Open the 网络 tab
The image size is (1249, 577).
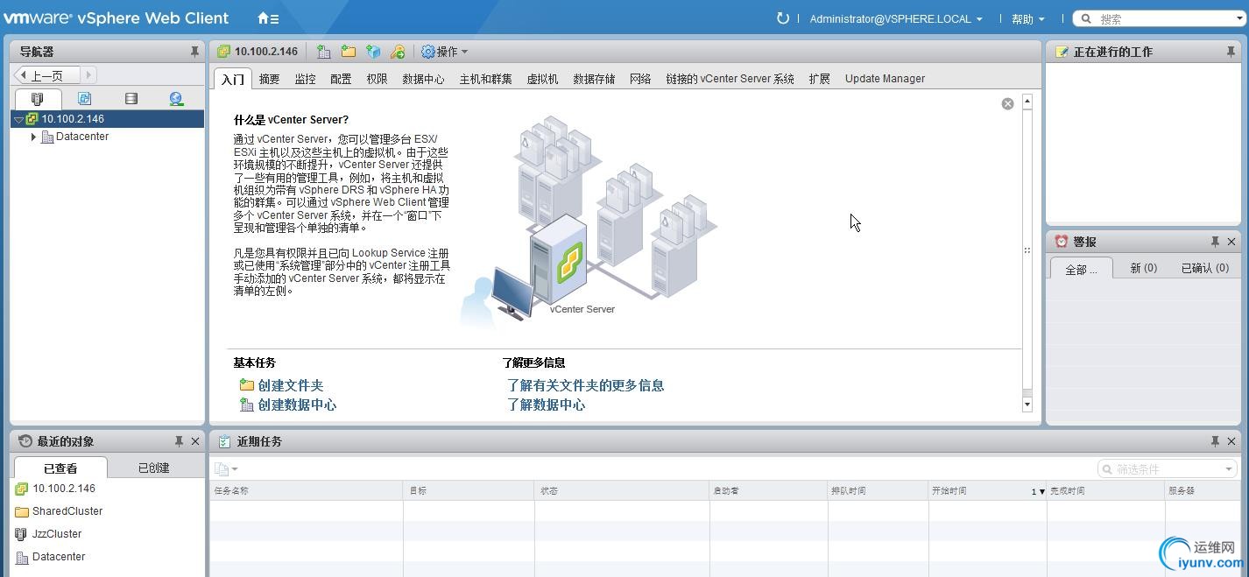(x=640, y=79)
